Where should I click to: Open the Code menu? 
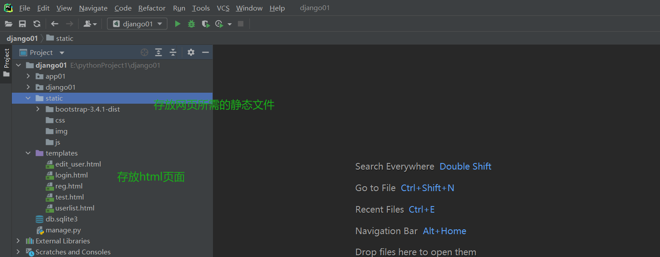123,8
